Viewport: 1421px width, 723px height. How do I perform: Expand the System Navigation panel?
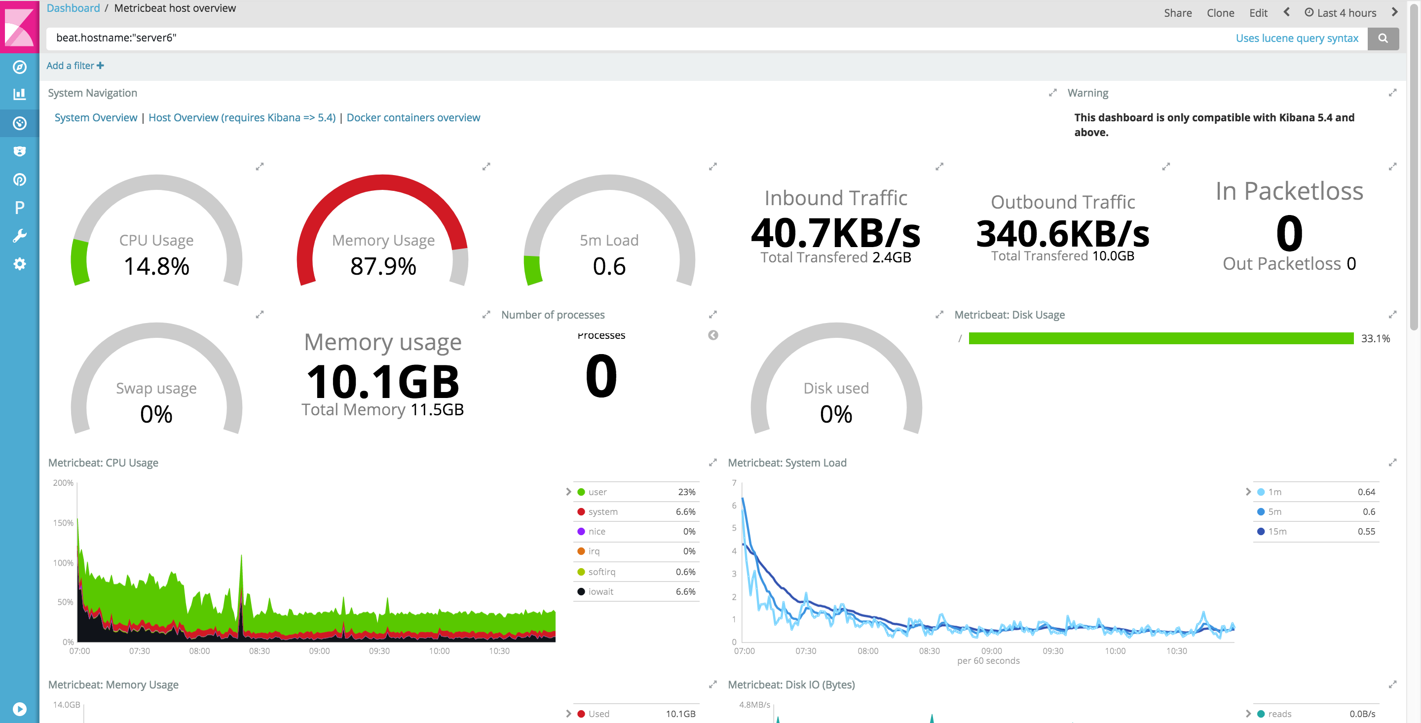pyautogui.click(x=1052, y=93)
